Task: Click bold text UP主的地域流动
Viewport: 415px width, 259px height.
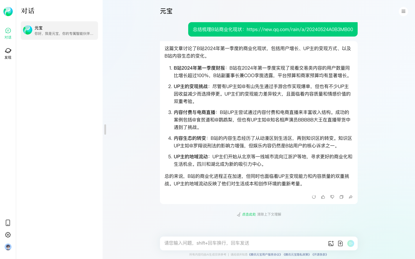Action: tap(191, 157)
